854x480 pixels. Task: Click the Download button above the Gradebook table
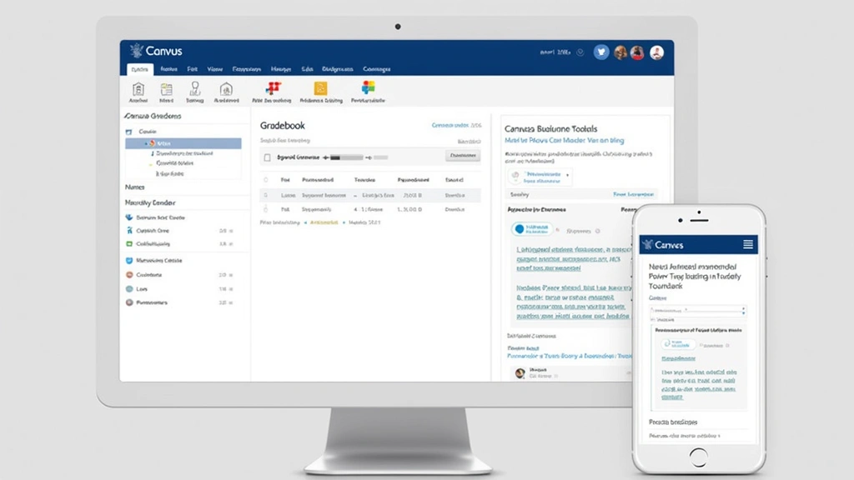(462, 156)
